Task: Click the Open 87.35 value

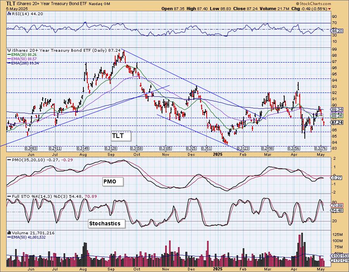Action: click(172, 9)
